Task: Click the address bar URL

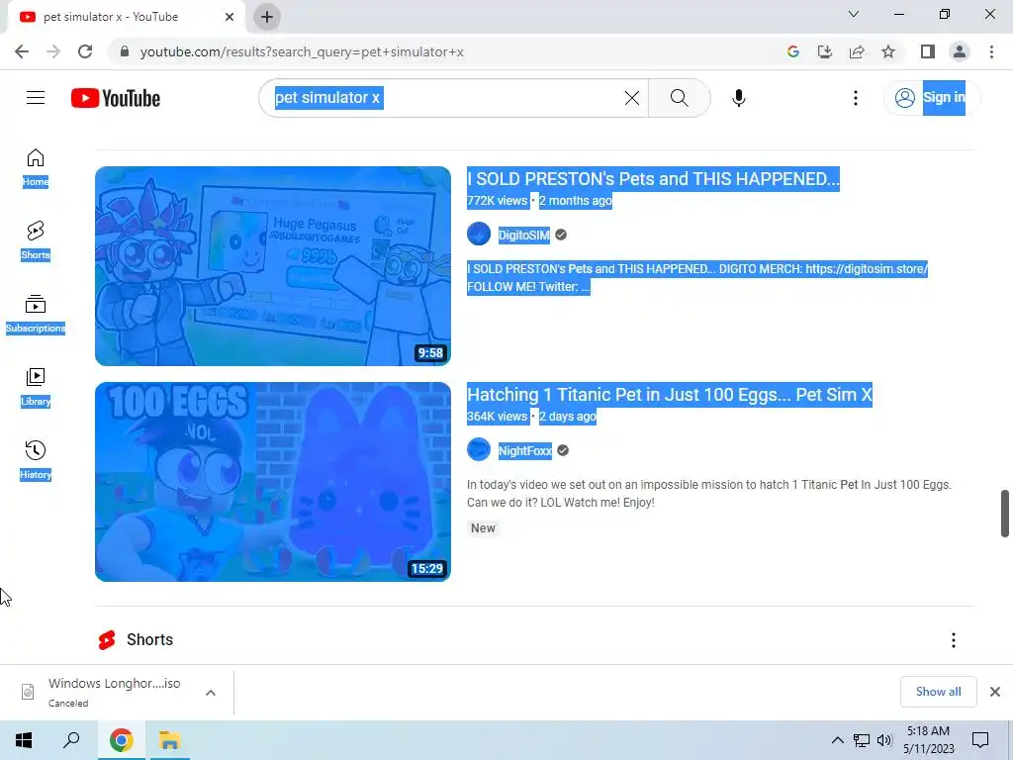Action: [x=302, y=51]
